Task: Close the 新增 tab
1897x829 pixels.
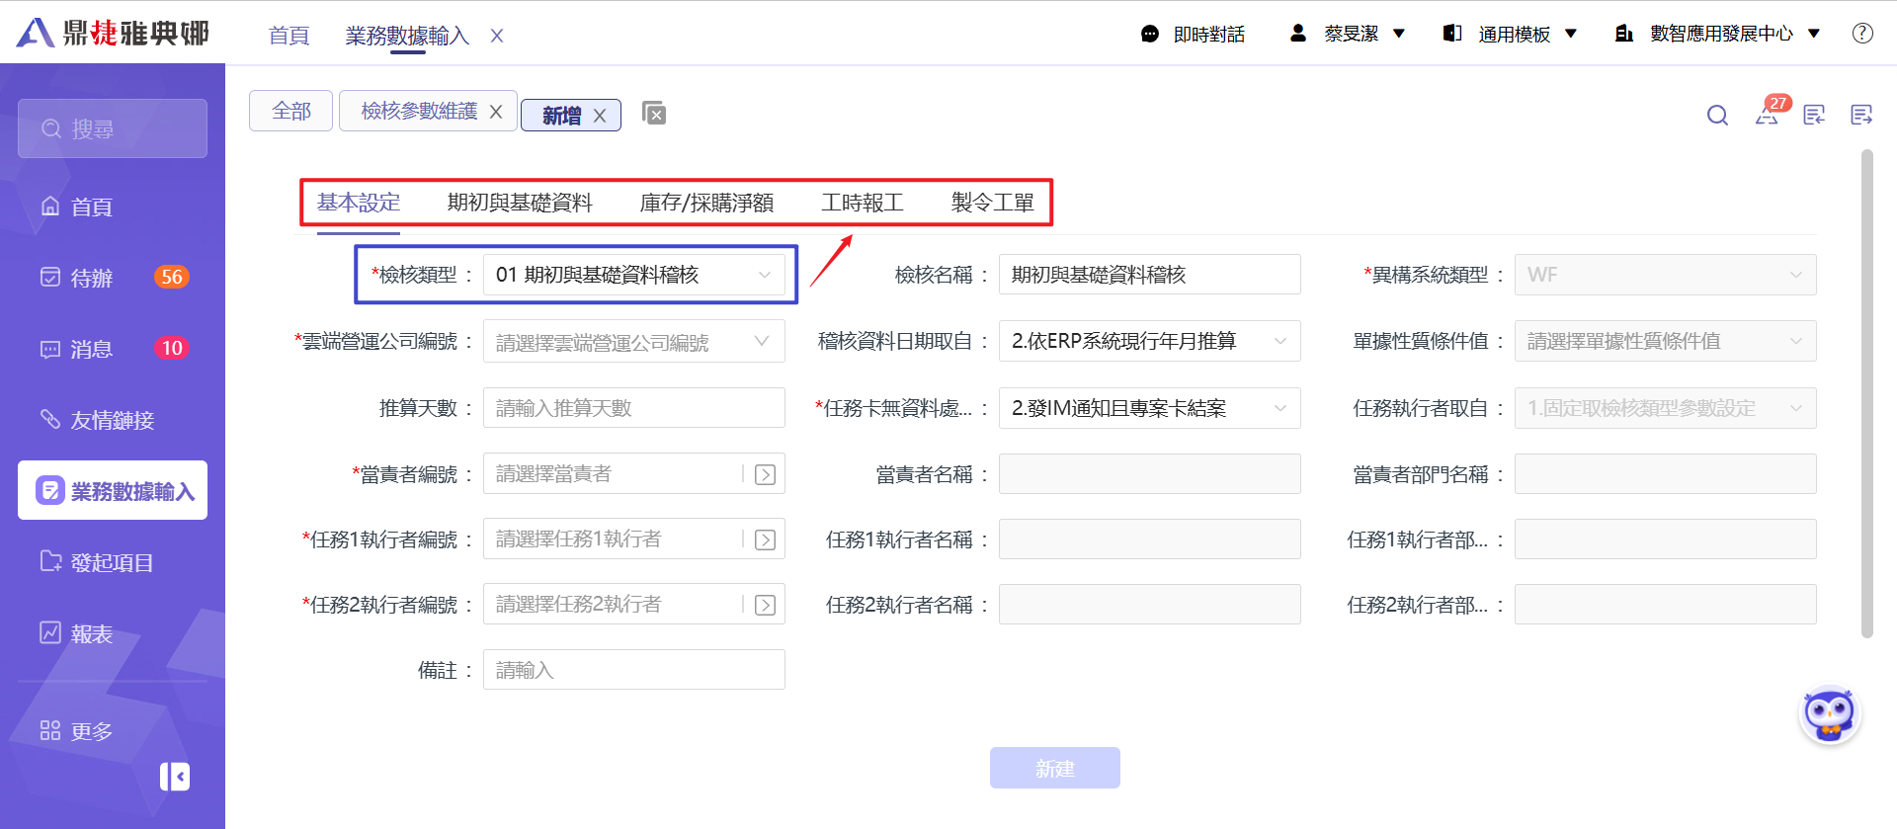Action: pos(600,116)
